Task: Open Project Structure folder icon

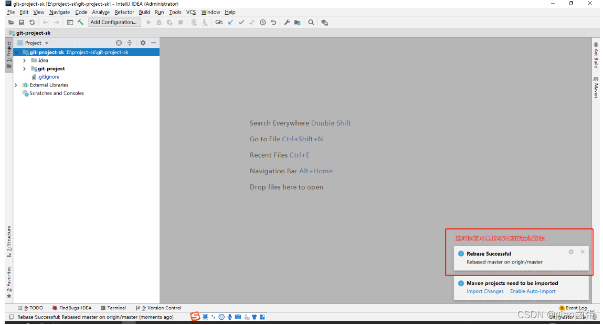Action: (x=297, y=22)
